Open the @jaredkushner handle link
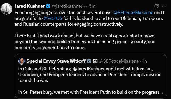This screenshot has width=171, height=99. coord(67,6)
